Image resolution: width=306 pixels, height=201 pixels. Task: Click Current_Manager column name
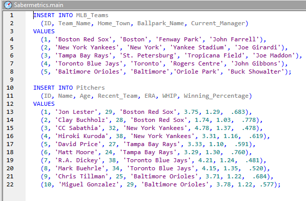[x=218, y=24]
